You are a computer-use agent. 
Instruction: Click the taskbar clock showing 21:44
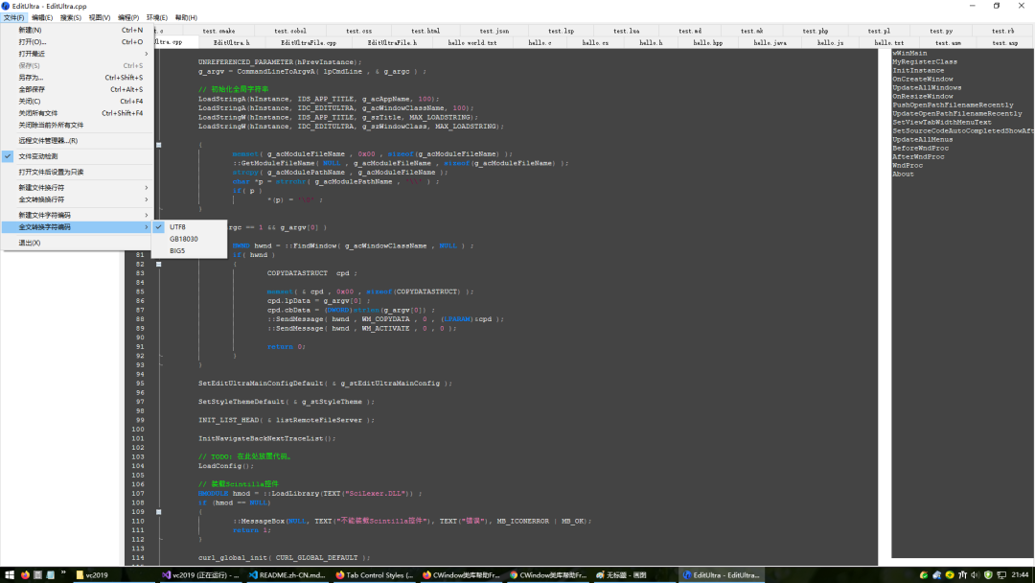pos(1020,575)
